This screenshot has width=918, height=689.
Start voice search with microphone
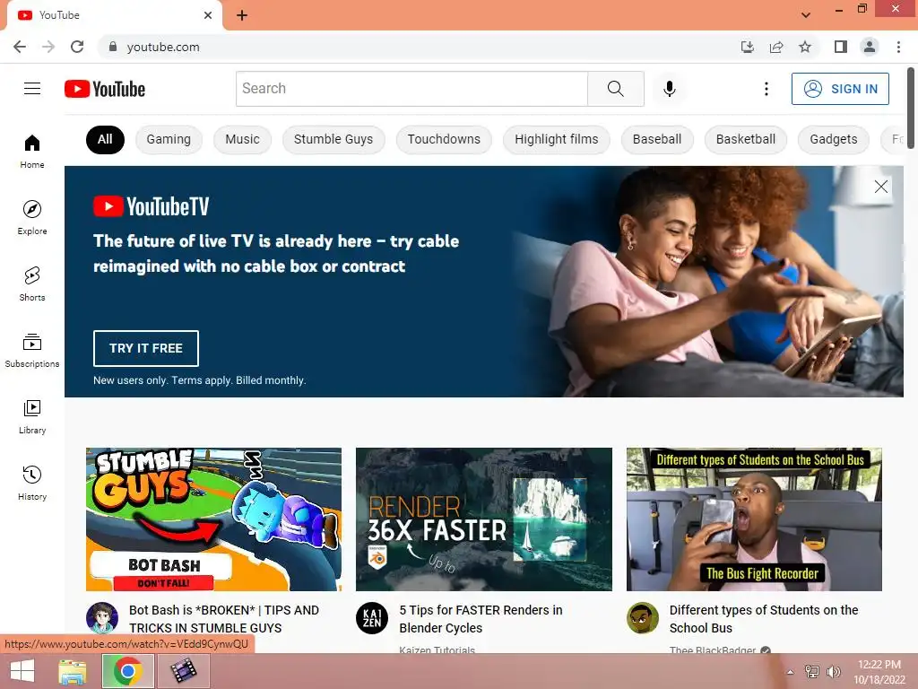pyautogui.click(x=669, y=89)
